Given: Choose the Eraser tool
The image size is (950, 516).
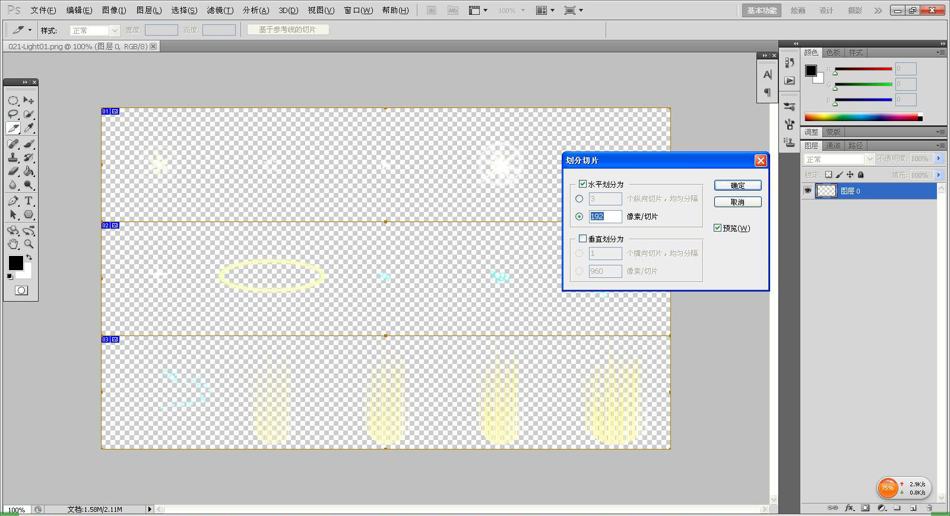Looking at the screenshot, I should (x=13, y=171).
